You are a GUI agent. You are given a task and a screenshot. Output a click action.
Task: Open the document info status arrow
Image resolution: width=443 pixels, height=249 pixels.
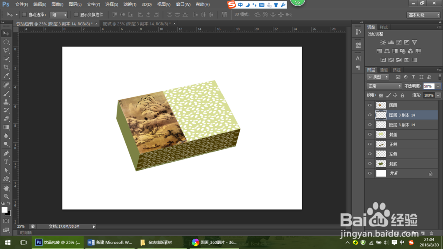(94, 226)
